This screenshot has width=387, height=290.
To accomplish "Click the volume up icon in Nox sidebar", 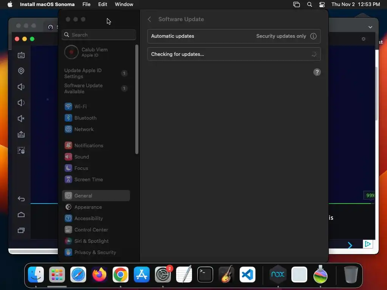I will pos(21,87).
